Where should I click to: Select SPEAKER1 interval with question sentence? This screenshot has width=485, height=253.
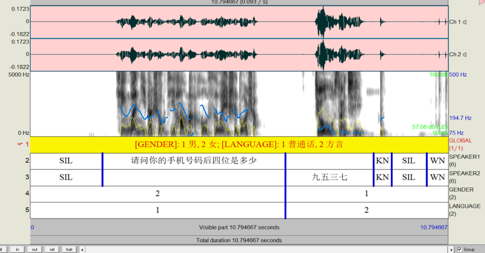(194, 161)
